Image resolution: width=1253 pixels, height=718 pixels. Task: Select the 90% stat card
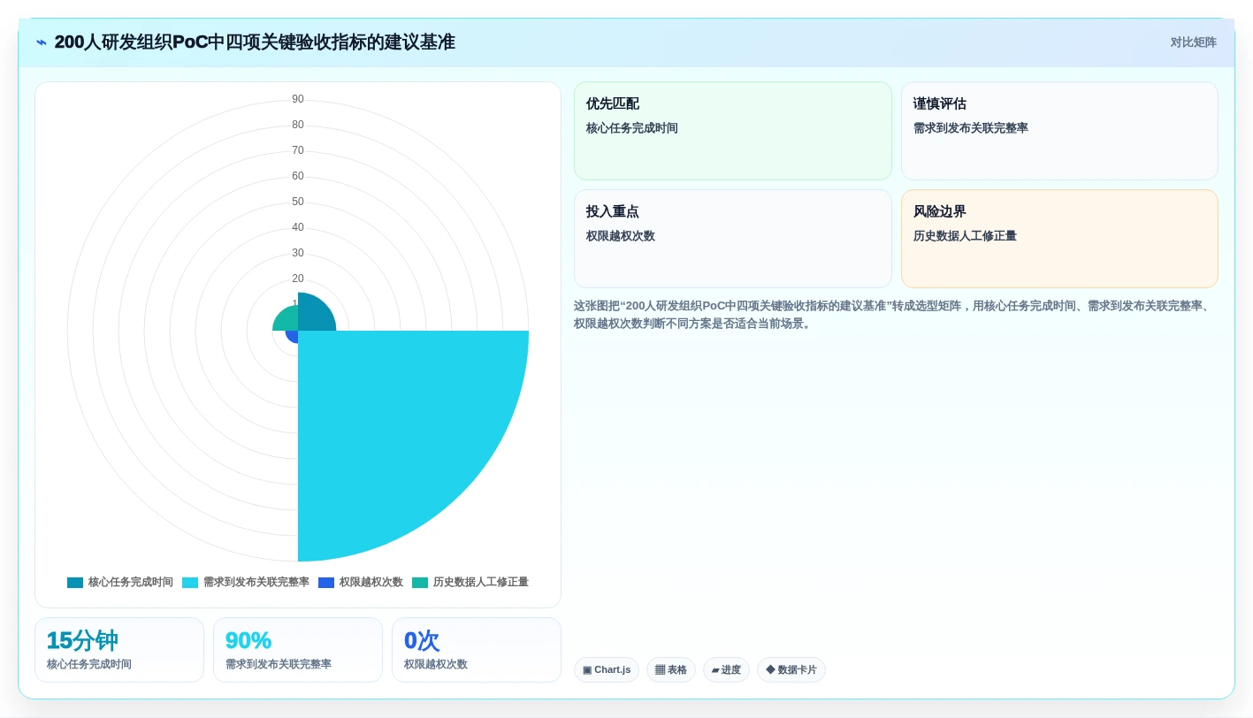click(x=298, y=650)
